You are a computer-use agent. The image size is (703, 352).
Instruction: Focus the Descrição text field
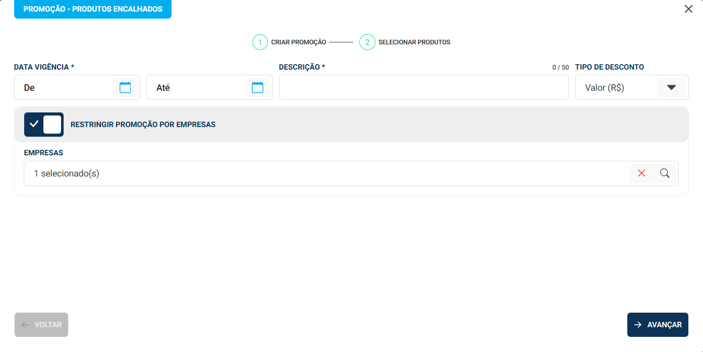pos(424,88)
